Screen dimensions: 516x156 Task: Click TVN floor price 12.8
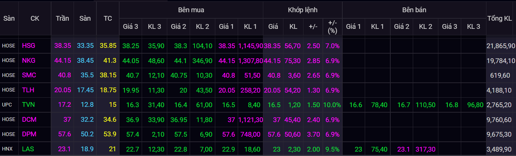point(88,105)
